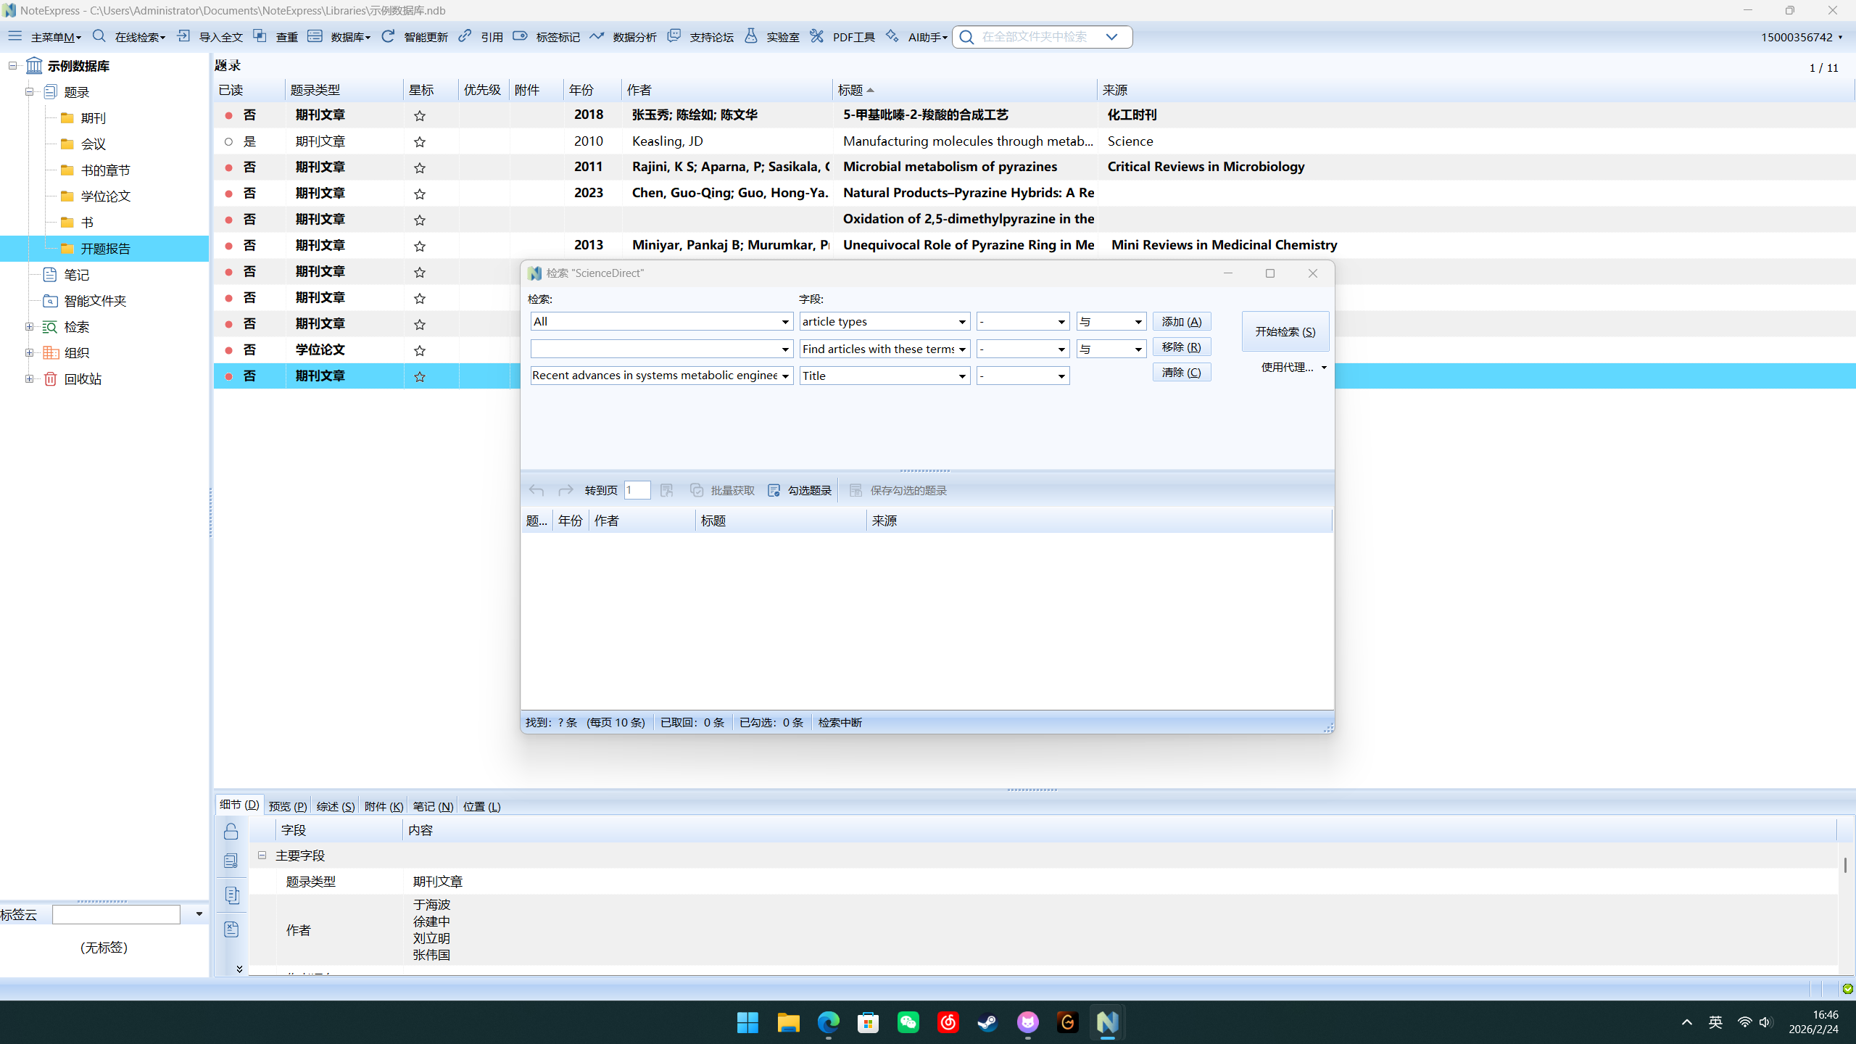Click the 开始检索 (S) button

click(x=1285, y=331)
